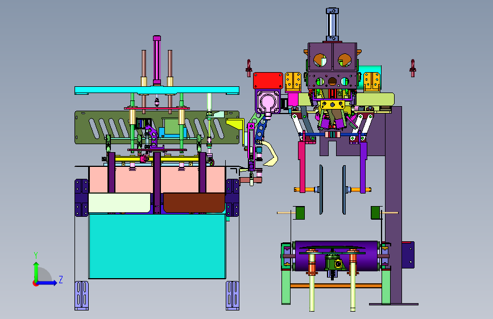Select the dark blue bracket beside purple column
The width and height of the screenshot is (493, 319).
pyautogui.click(x=408, y=255)
